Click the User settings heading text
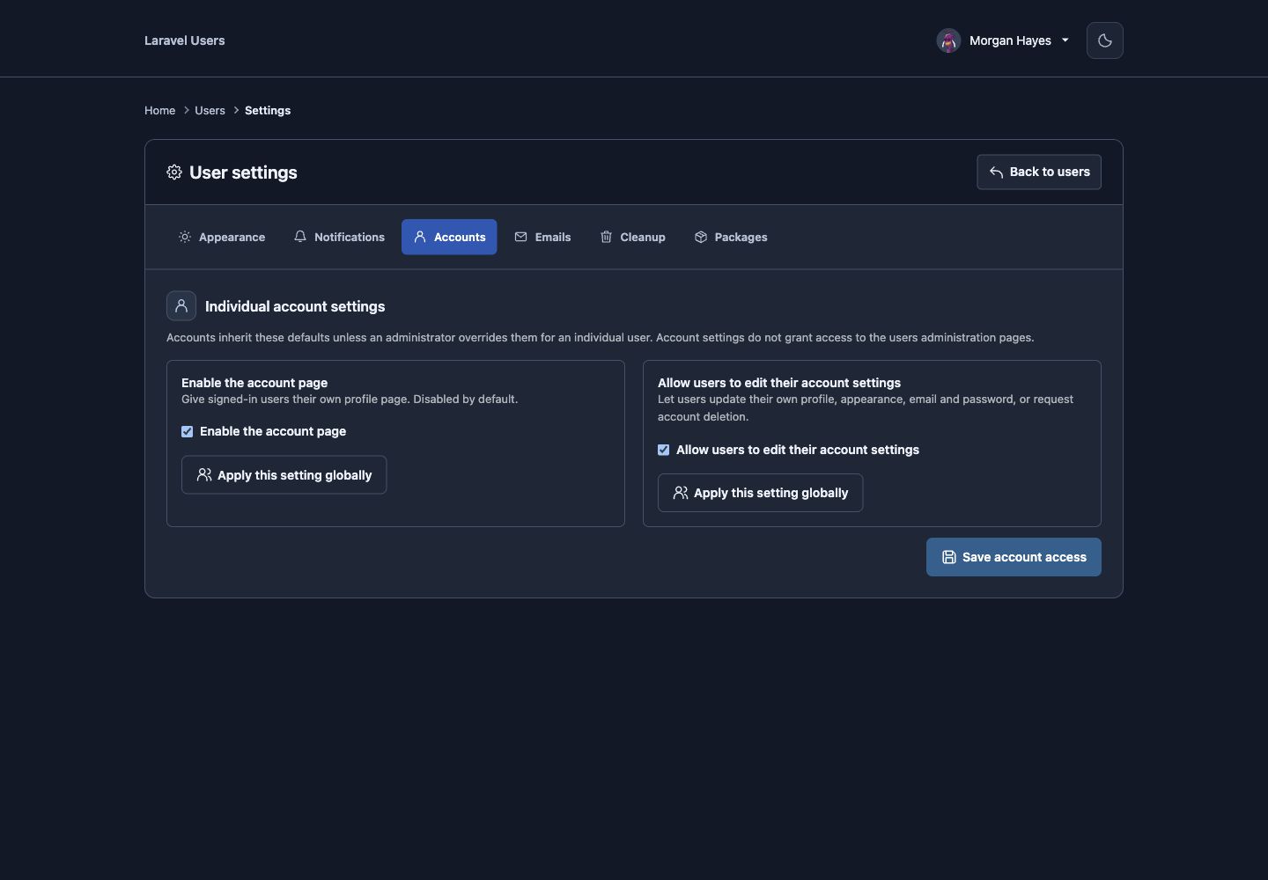Image resolution: width=1268 pixels, height=880 pixels. [x=243, y=172]
